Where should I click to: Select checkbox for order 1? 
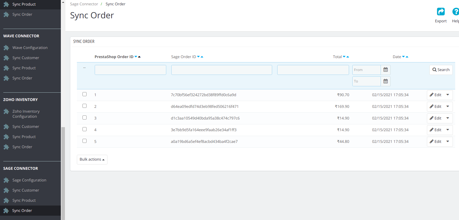pyautogui.click(x=85, y=94)
